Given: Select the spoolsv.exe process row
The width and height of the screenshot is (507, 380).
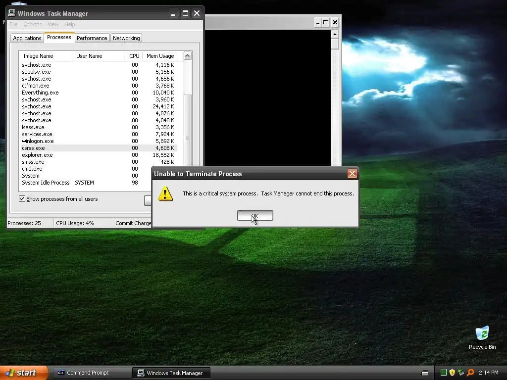Looking at the screenshot, I should [98, 72].
